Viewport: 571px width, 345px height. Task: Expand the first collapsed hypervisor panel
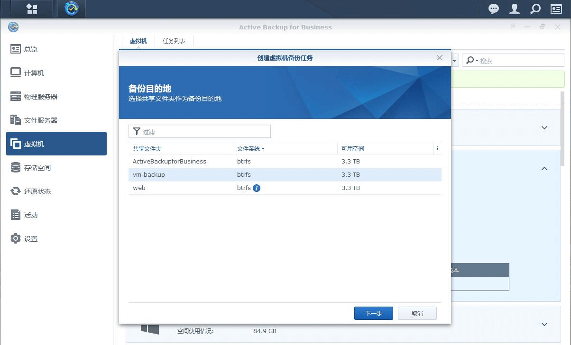[x=544, y=127]
